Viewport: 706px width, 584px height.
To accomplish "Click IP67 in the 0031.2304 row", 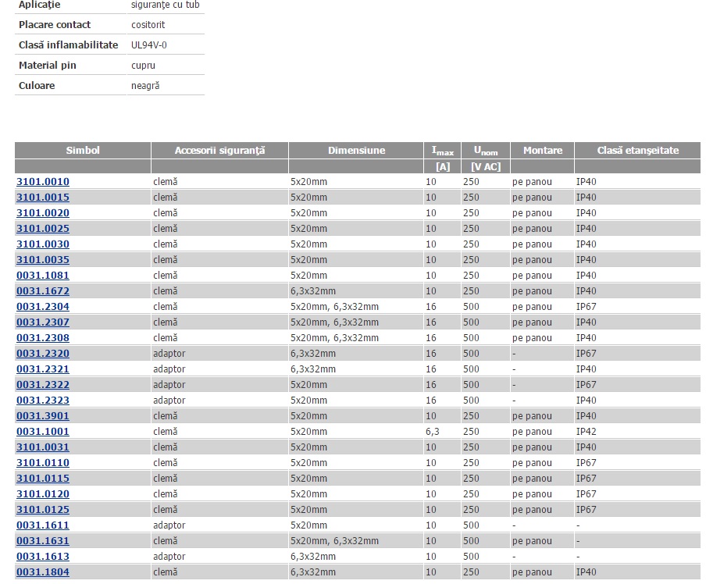I will 587,307.
